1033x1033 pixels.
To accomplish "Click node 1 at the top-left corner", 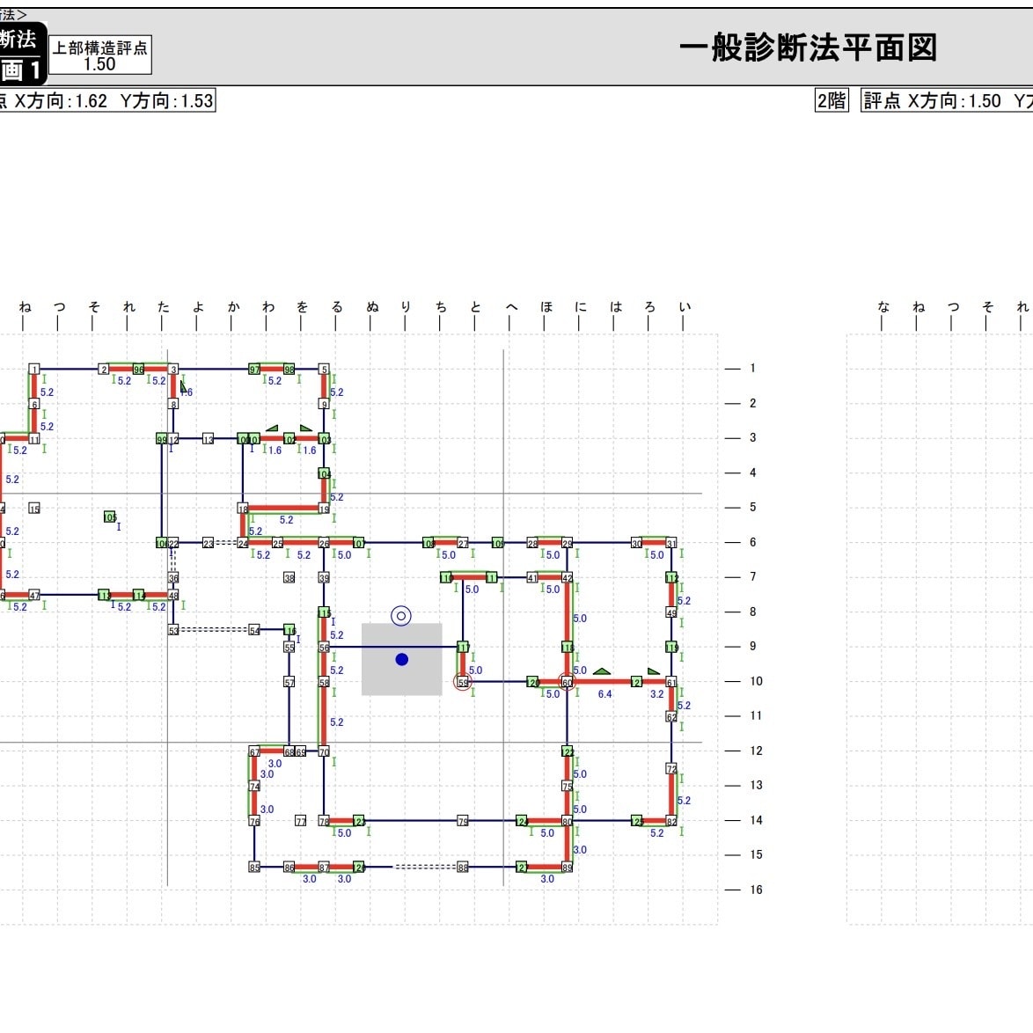I will coord(34,370).
